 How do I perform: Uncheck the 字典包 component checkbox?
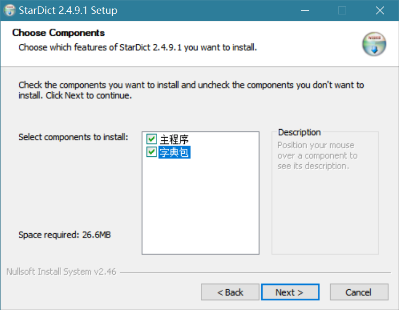[152, 153]
